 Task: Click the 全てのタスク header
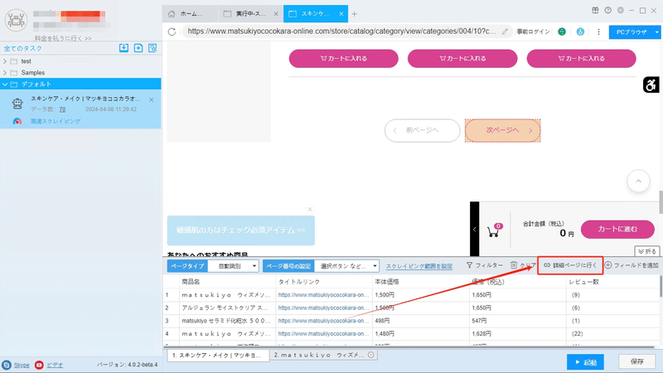point(23,48)
